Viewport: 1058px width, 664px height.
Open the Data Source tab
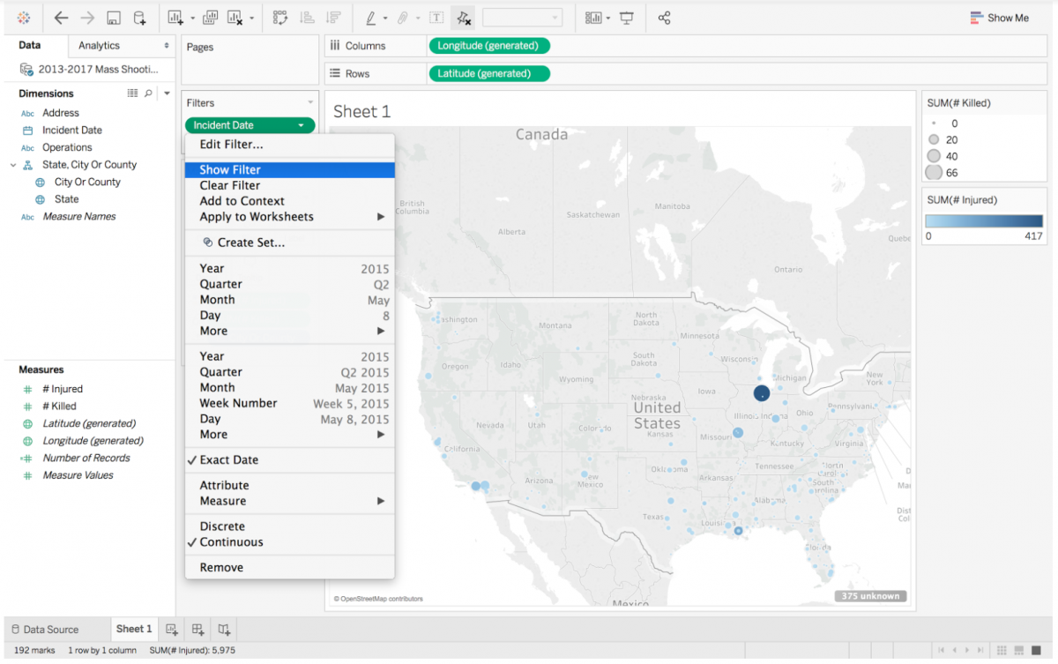point(49,628)
